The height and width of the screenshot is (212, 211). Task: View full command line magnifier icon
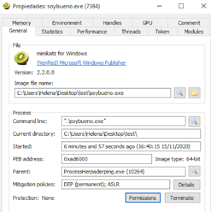click(195, 121)
